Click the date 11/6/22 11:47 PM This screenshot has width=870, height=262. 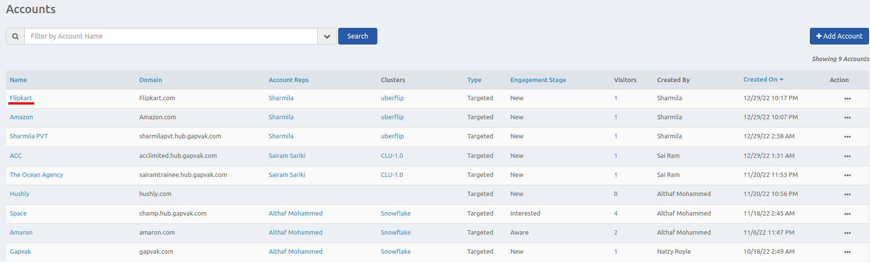[x=769, y=233]
